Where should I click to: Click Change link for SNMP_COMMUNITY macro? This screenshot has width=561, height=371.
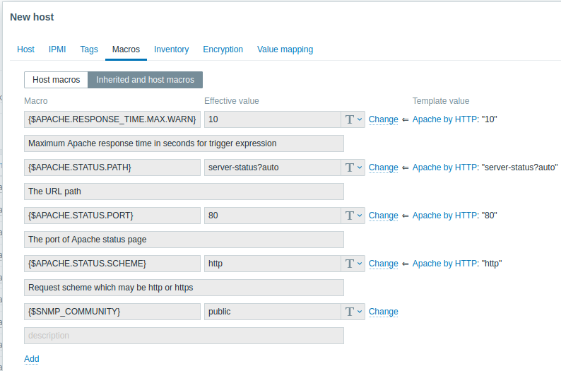(384, 312)
